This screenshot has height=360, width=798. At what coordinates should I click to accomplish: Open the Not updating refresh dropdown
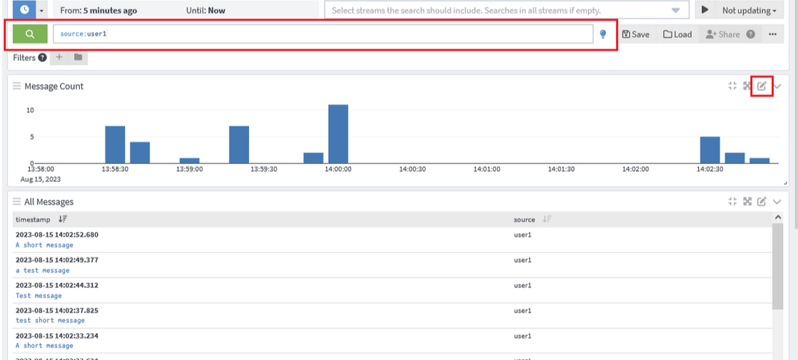tap(749, 11)
